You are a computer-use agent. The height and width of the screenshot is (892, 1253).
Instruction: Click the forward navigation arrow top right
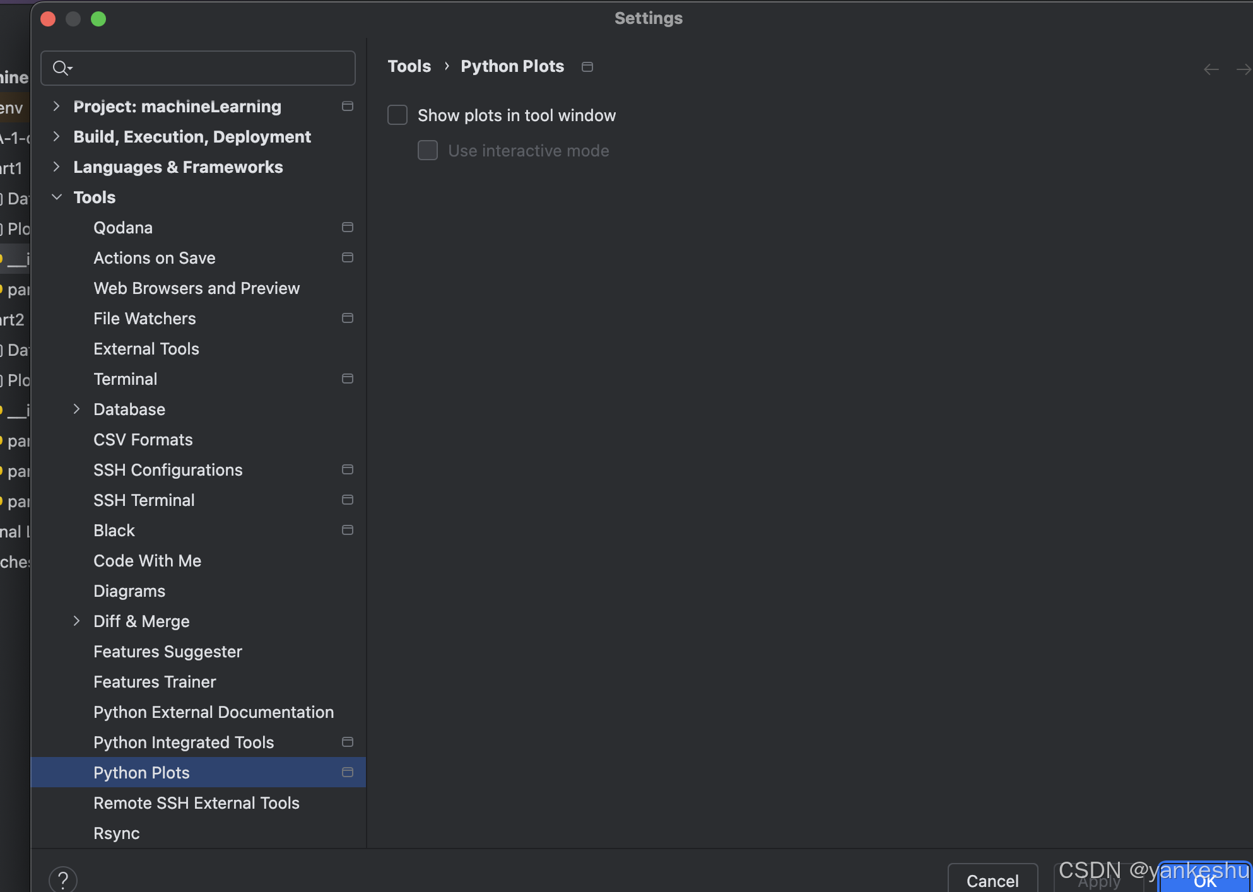click(1242, 69)
